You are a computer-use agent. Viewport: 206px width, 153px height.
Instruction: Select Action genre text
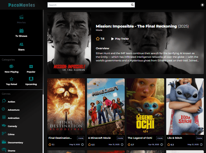click(12, 102)
